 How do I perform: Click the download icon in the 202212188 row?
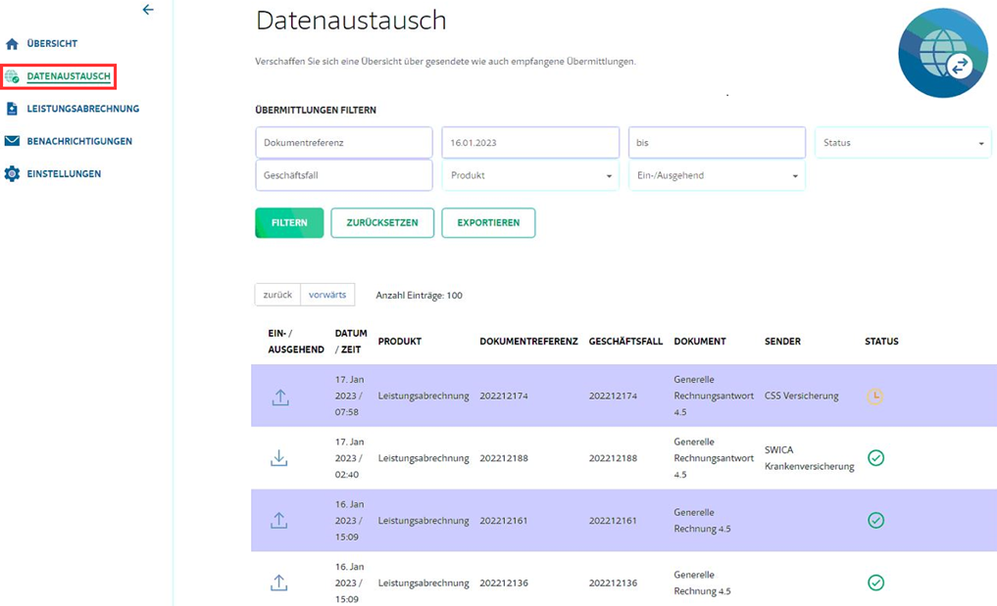[279, 458]
